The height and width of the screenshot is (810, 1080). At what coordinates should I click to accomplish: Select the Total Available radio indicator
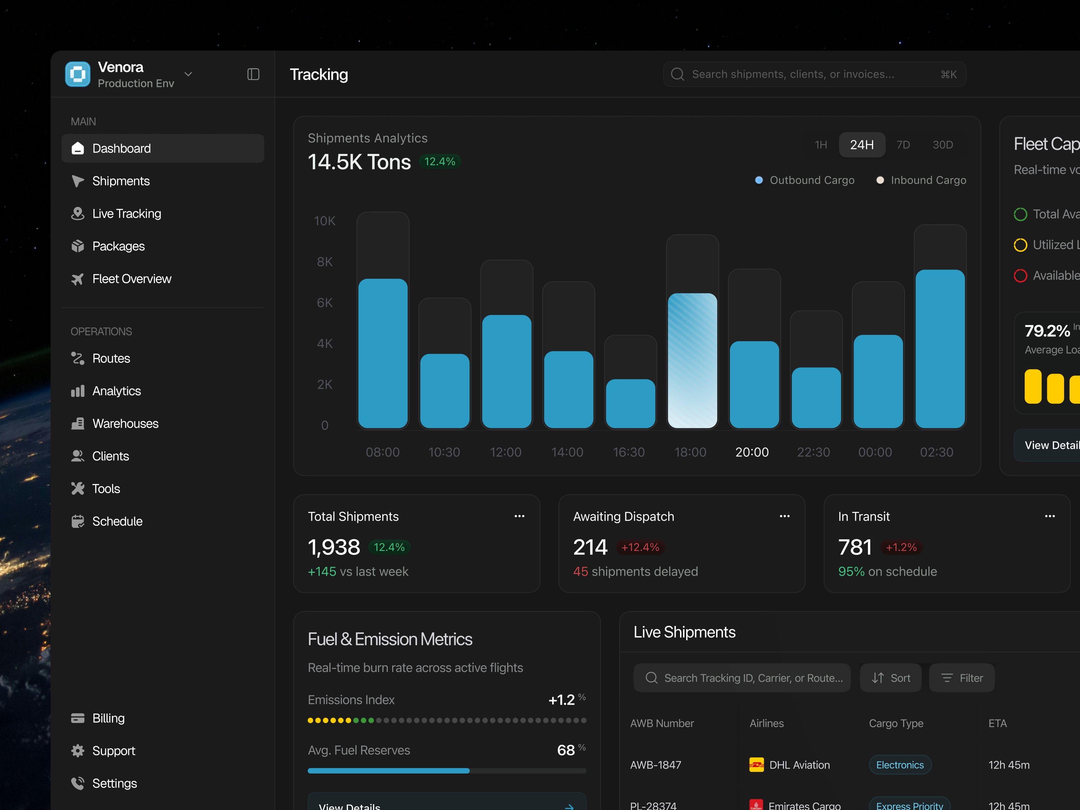(x=1021, y=214)
